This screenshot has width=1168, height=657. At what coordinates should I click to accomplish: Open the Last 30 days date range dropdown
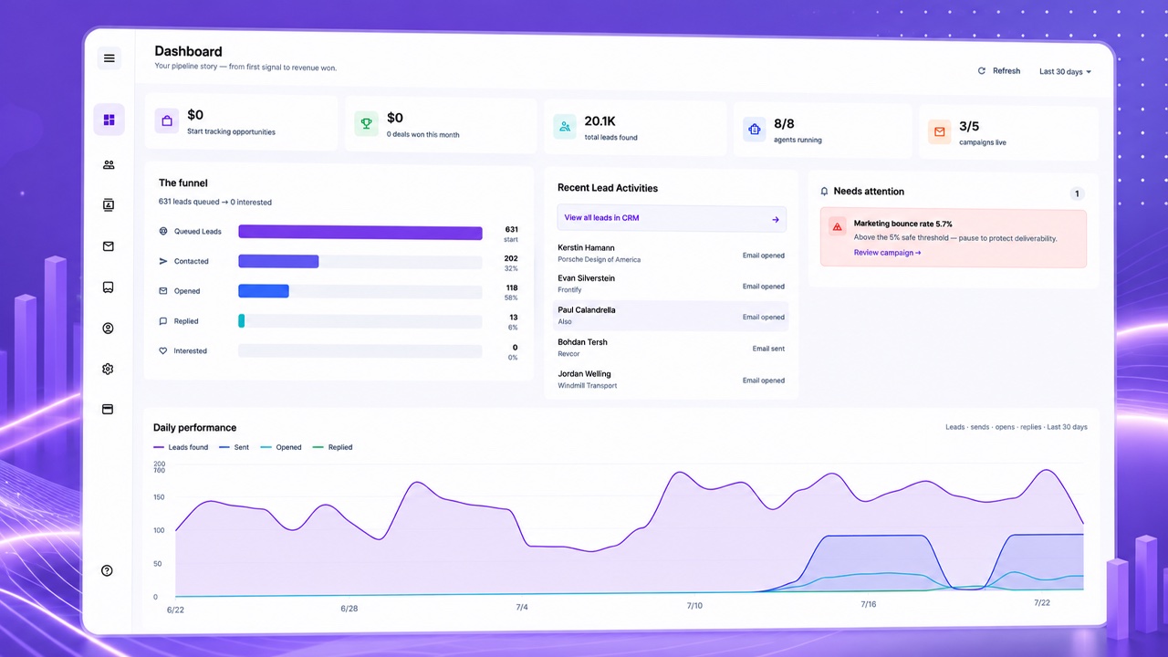[x=1065, y=72]
